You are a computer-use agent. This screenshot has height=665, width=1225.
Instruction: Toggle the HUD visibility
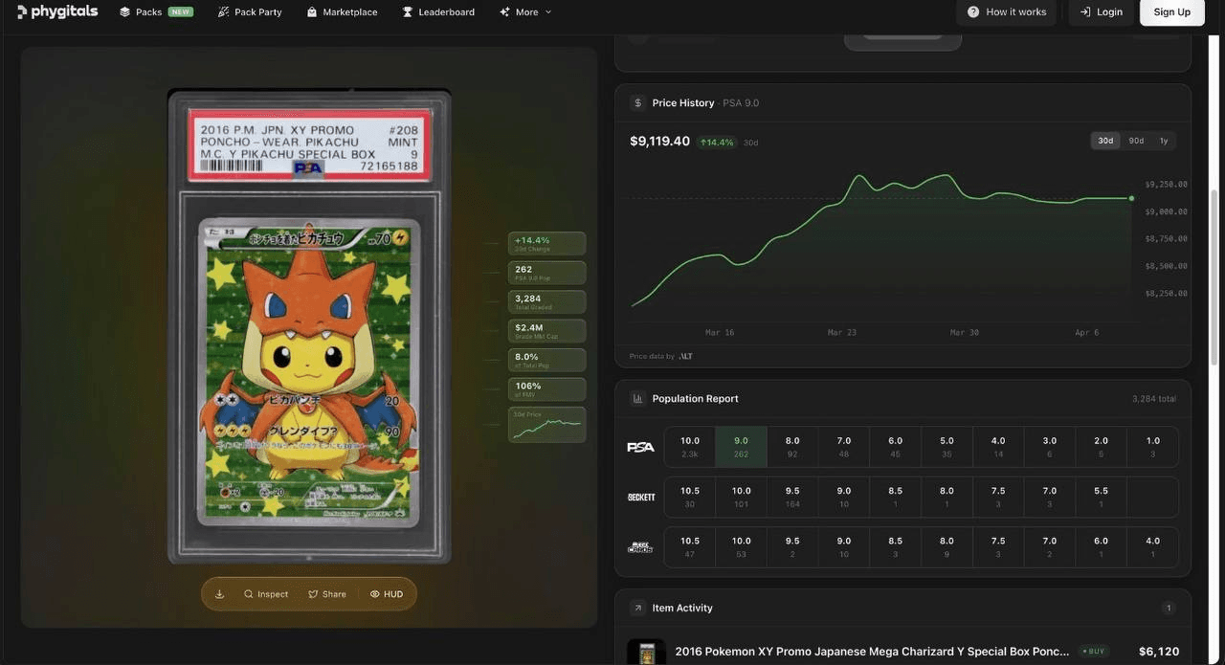[x=387, y=594]
